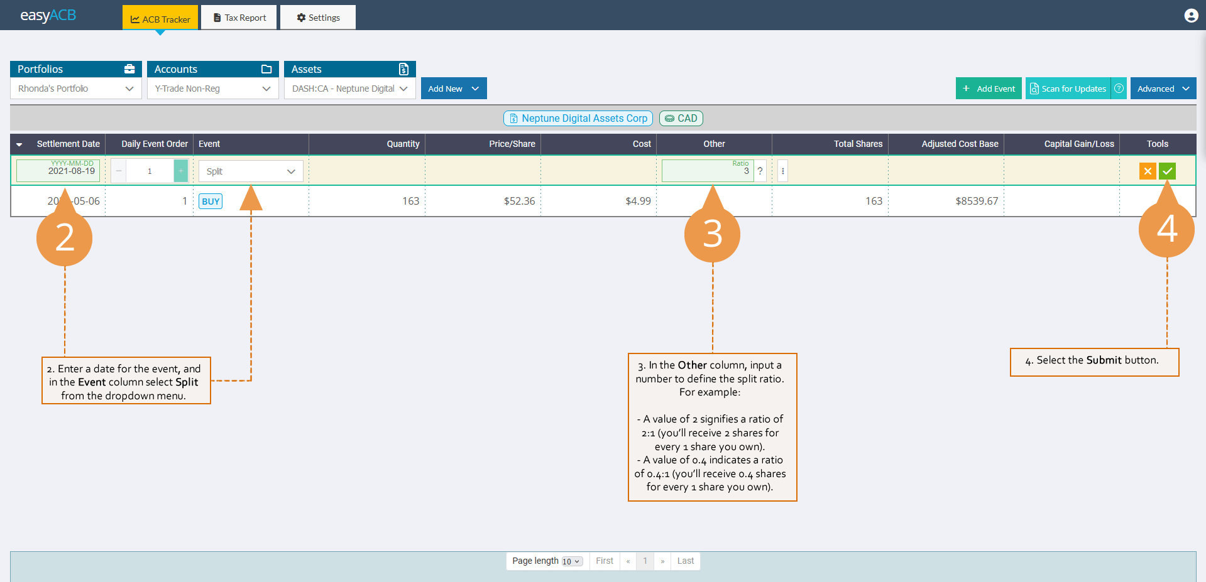Open the Neptune Digital Assets Corp link
Screen dimensions: 1206x582
(578, 118)
